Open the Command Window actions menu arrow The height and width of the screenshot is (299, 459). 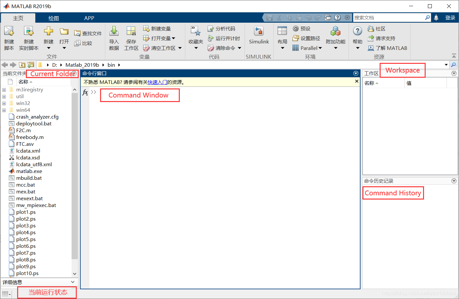pos(356,74)
